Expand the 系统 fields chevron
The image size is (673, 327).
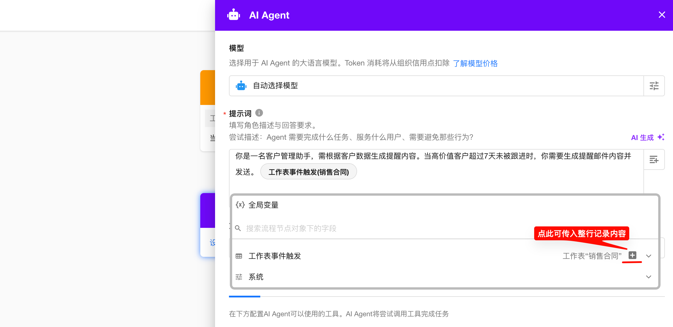click(x=649, y=277)
